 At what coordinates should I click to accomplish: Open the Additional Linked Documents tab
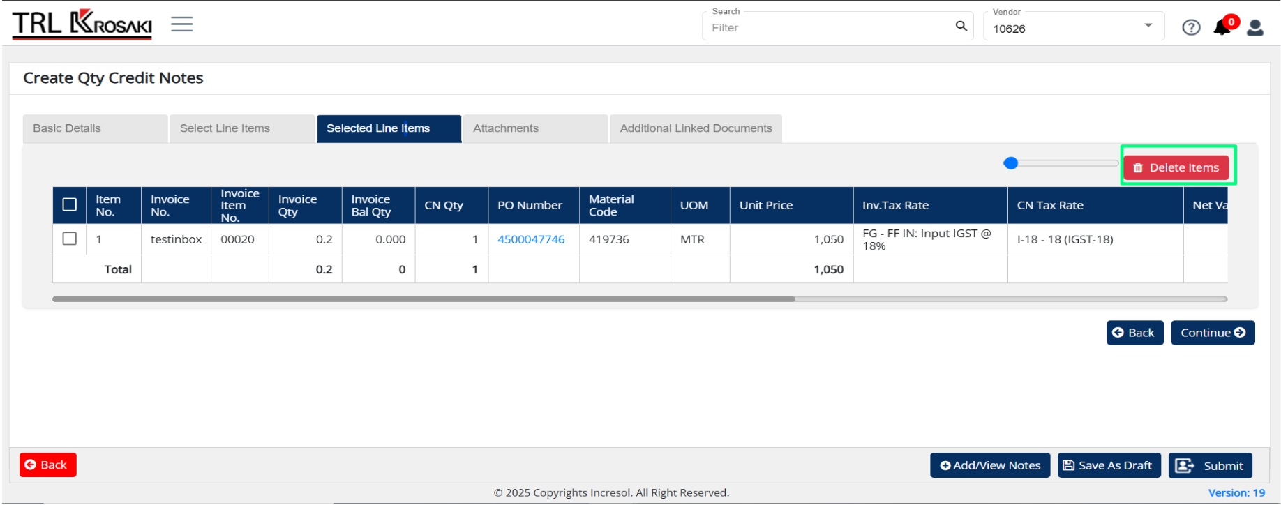696,128
